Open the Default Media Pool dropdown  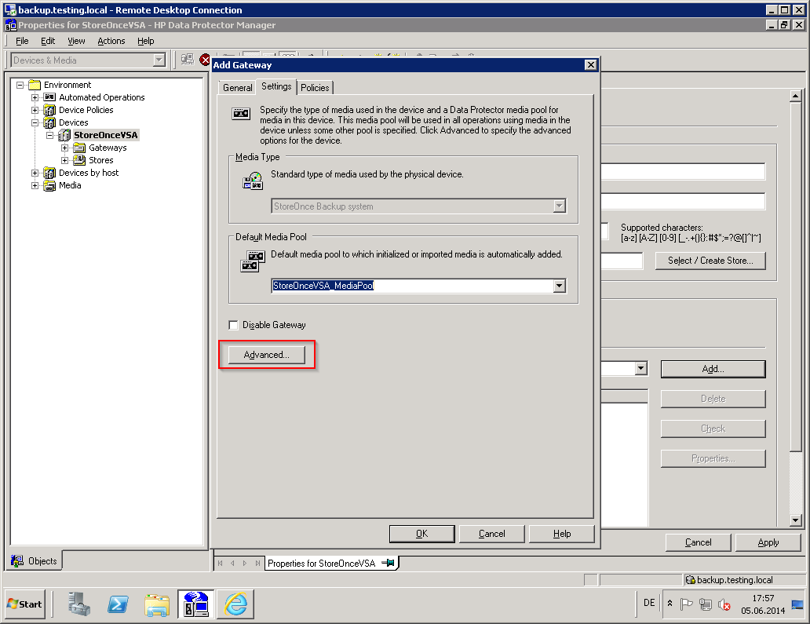point(560,286)
